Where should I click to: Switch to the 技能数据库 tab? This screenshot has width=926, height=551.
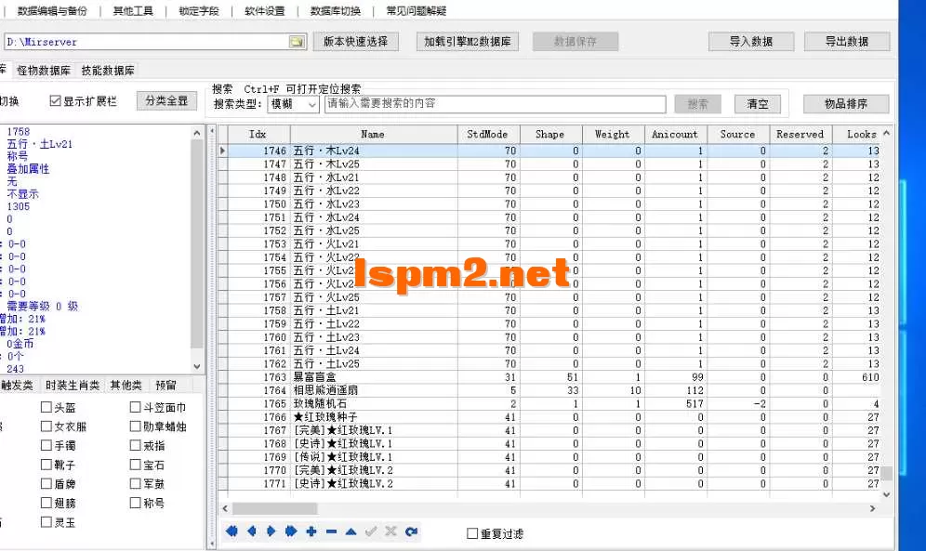[x=110, y=70]
